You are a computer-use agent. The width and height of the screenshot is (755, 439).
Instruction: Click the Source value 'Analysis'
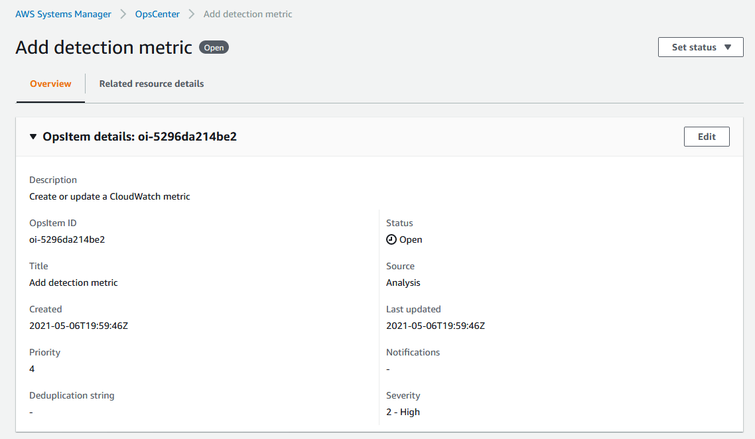(403, 282)
